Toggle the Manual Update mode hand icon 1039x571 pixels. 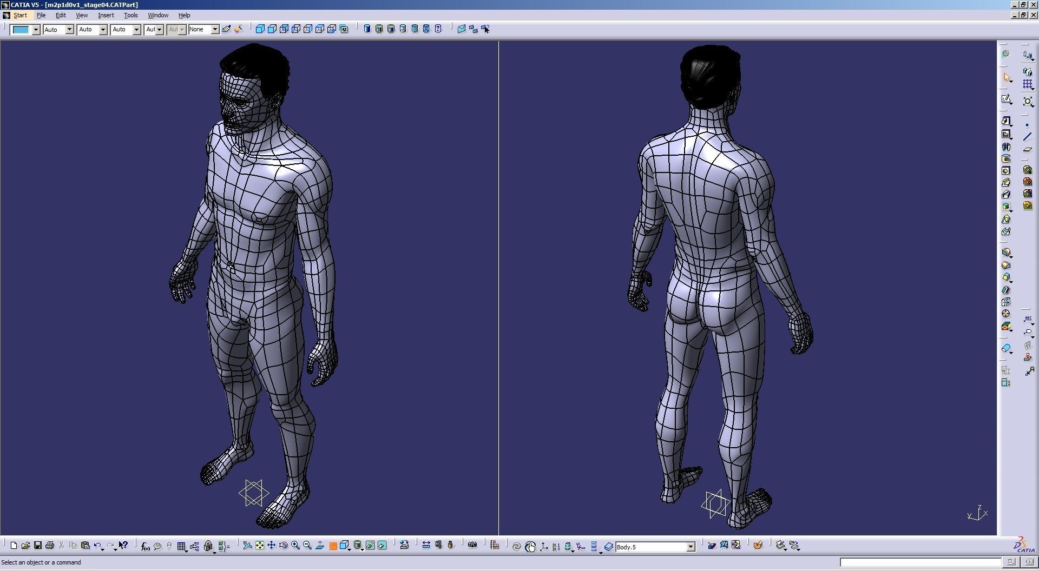530,547
